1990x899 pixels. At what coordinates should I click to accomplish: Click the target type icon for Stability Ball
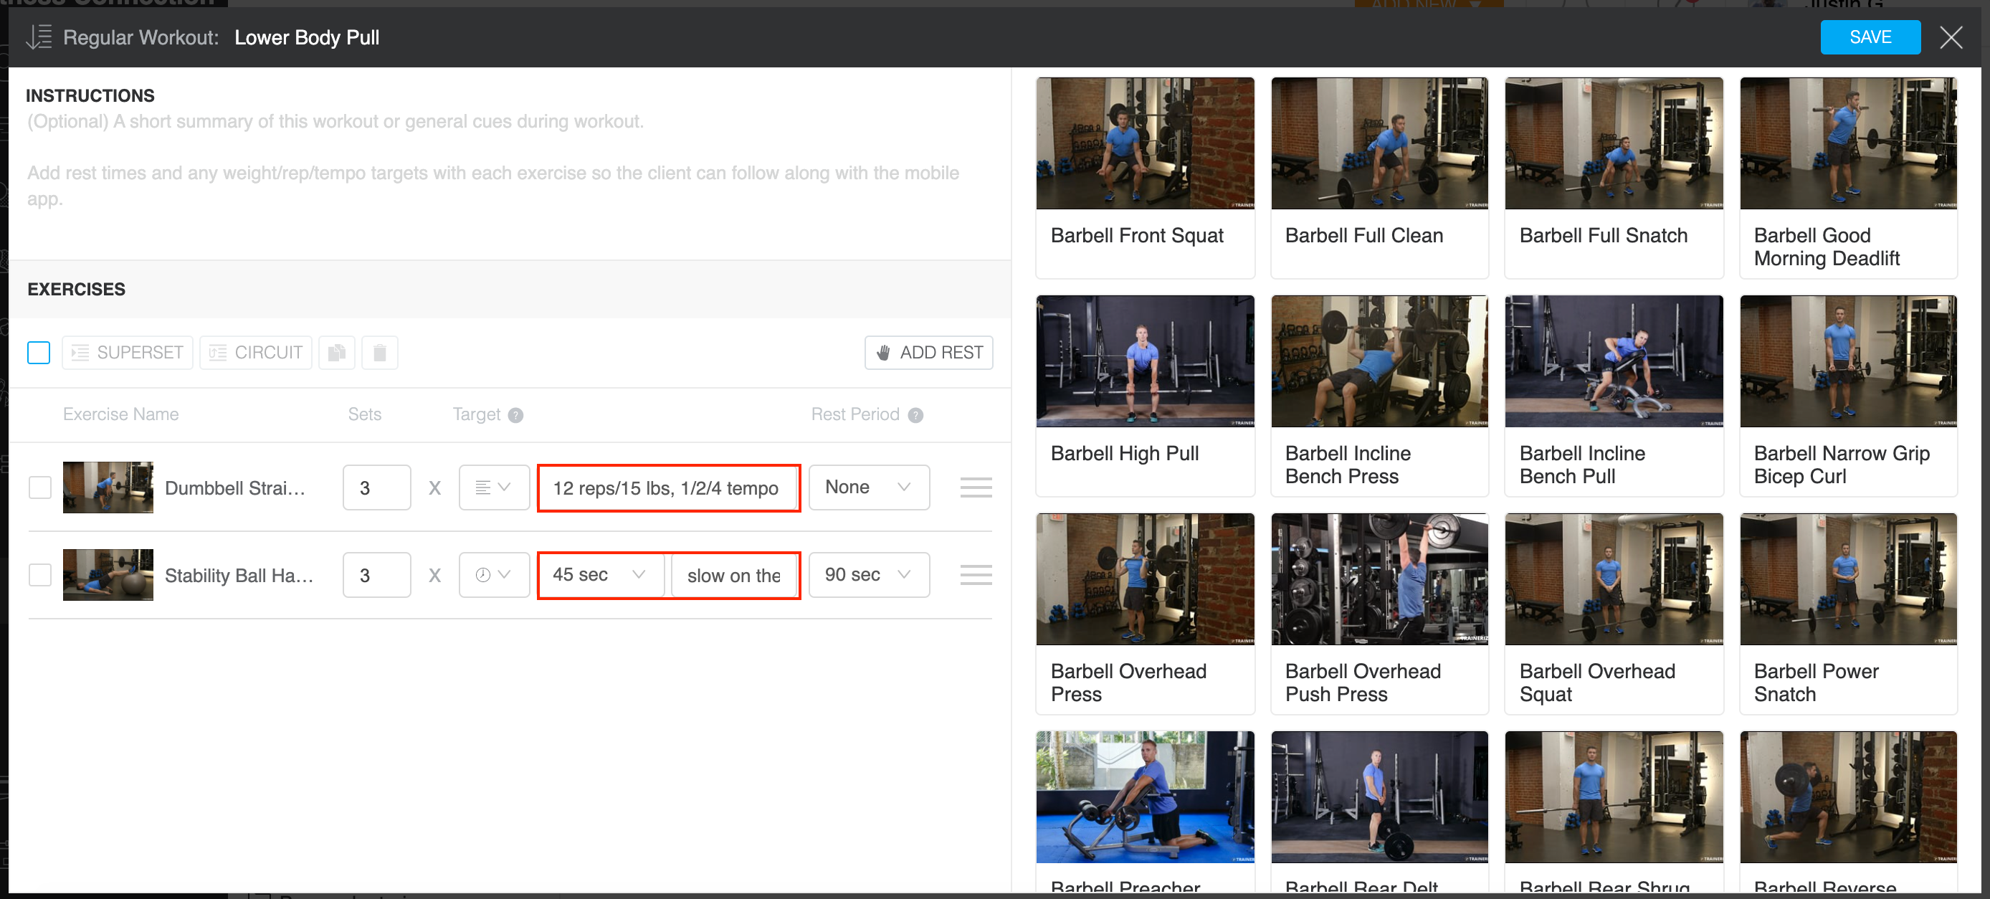pyautogui.click(x=489, y=574)
